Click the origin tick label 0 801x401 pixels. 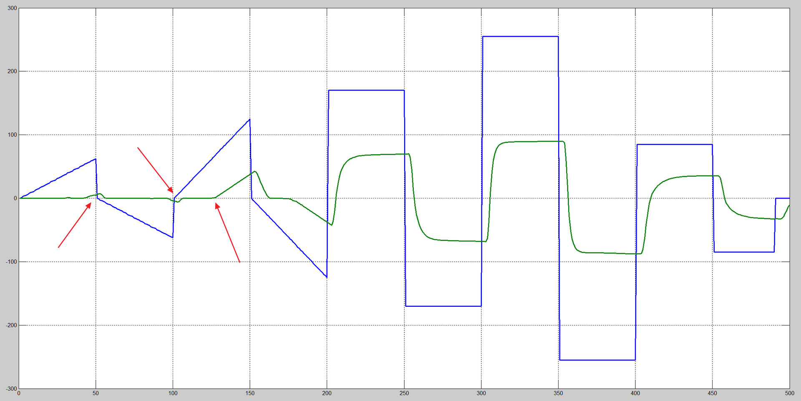click(18, 393)
